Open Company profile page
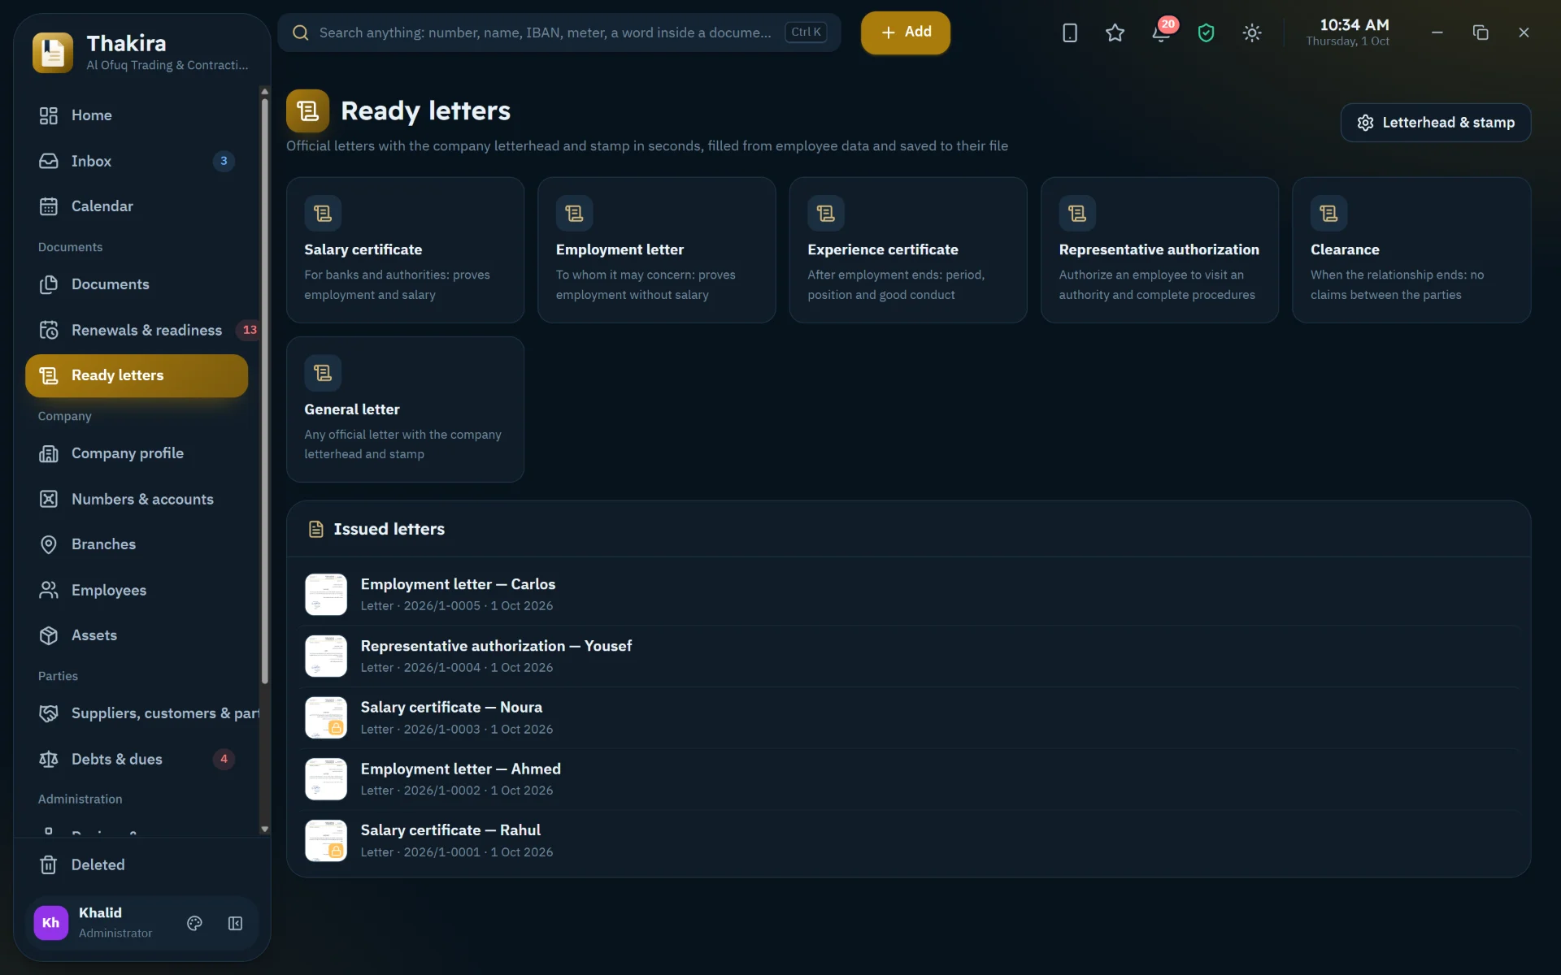 click(x=137, y=453)
